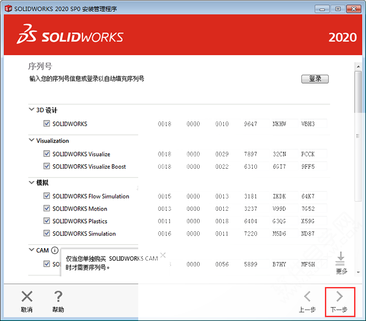Click the 登录 login button

(x=315, y=79)
